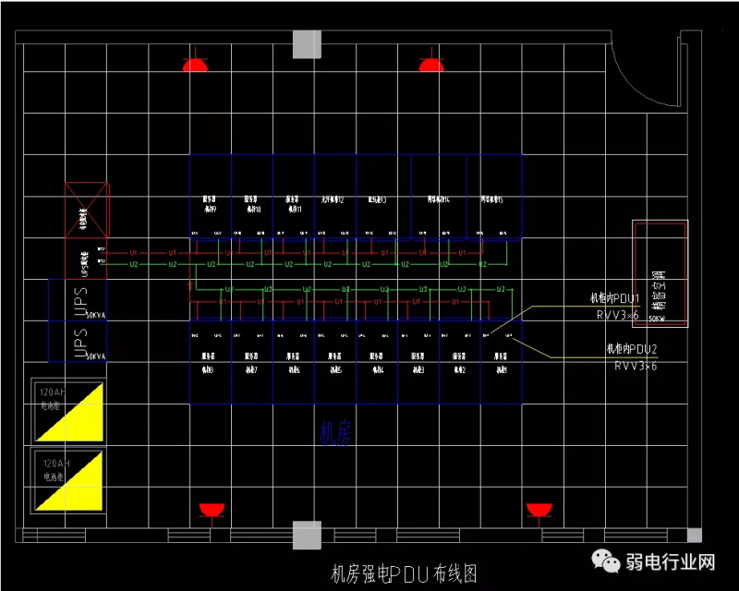
Task: Click the upper 120AH battery cabinet
Action: (68, 412)
